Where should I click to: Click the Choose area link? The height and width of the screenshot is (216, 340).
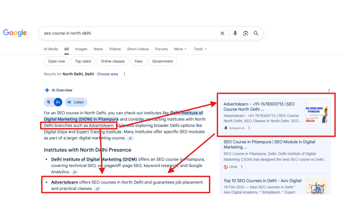(x=107, y=74)
